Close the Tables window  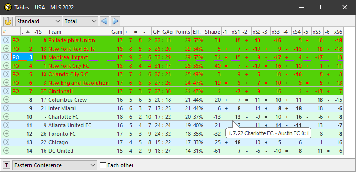click(345, 7)
